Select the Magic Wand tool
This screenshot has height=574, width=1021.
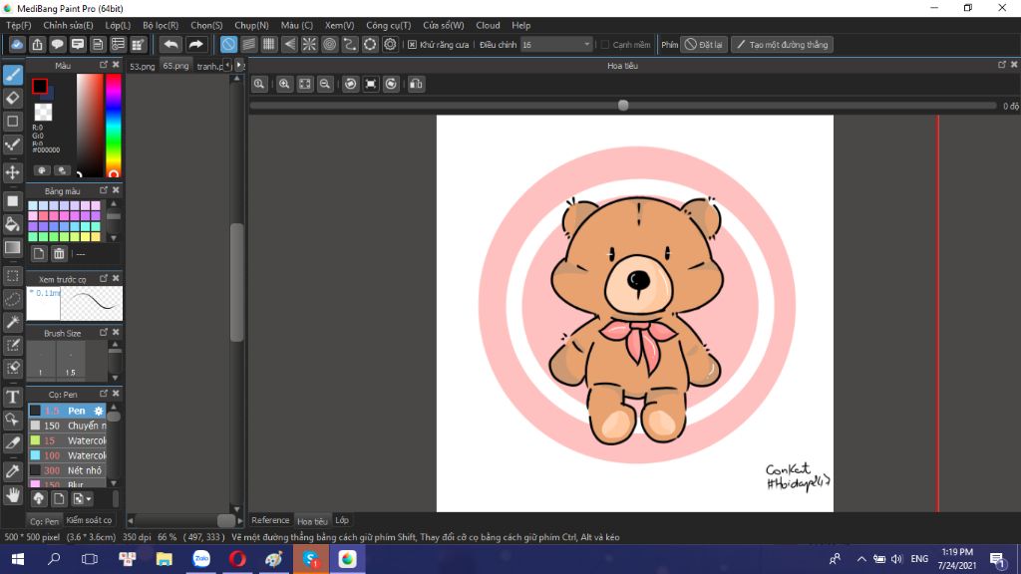click(13, 322)
